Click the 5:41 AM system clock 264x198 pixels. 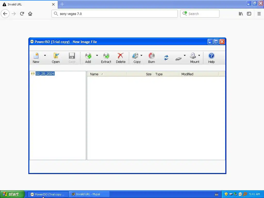254,194
